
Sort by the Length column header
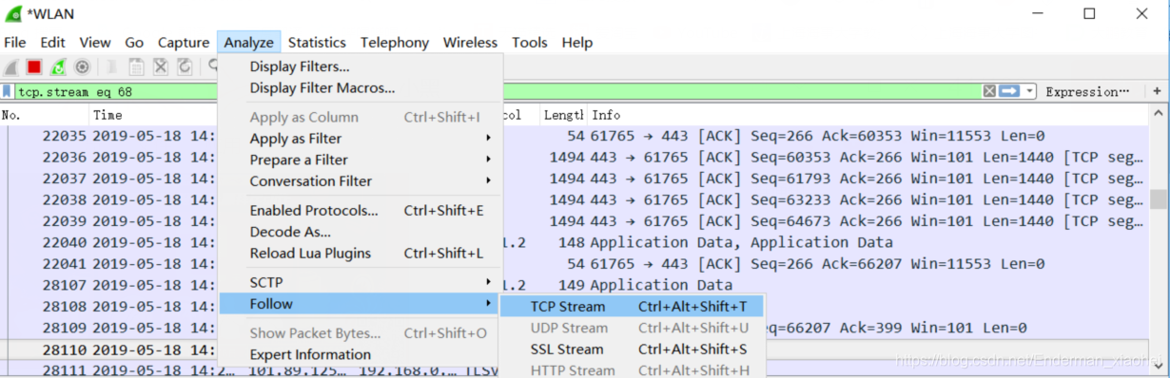(563, 115)
